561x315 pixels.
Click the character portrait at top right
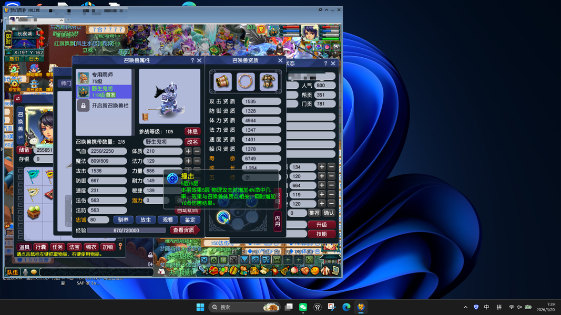310,34
